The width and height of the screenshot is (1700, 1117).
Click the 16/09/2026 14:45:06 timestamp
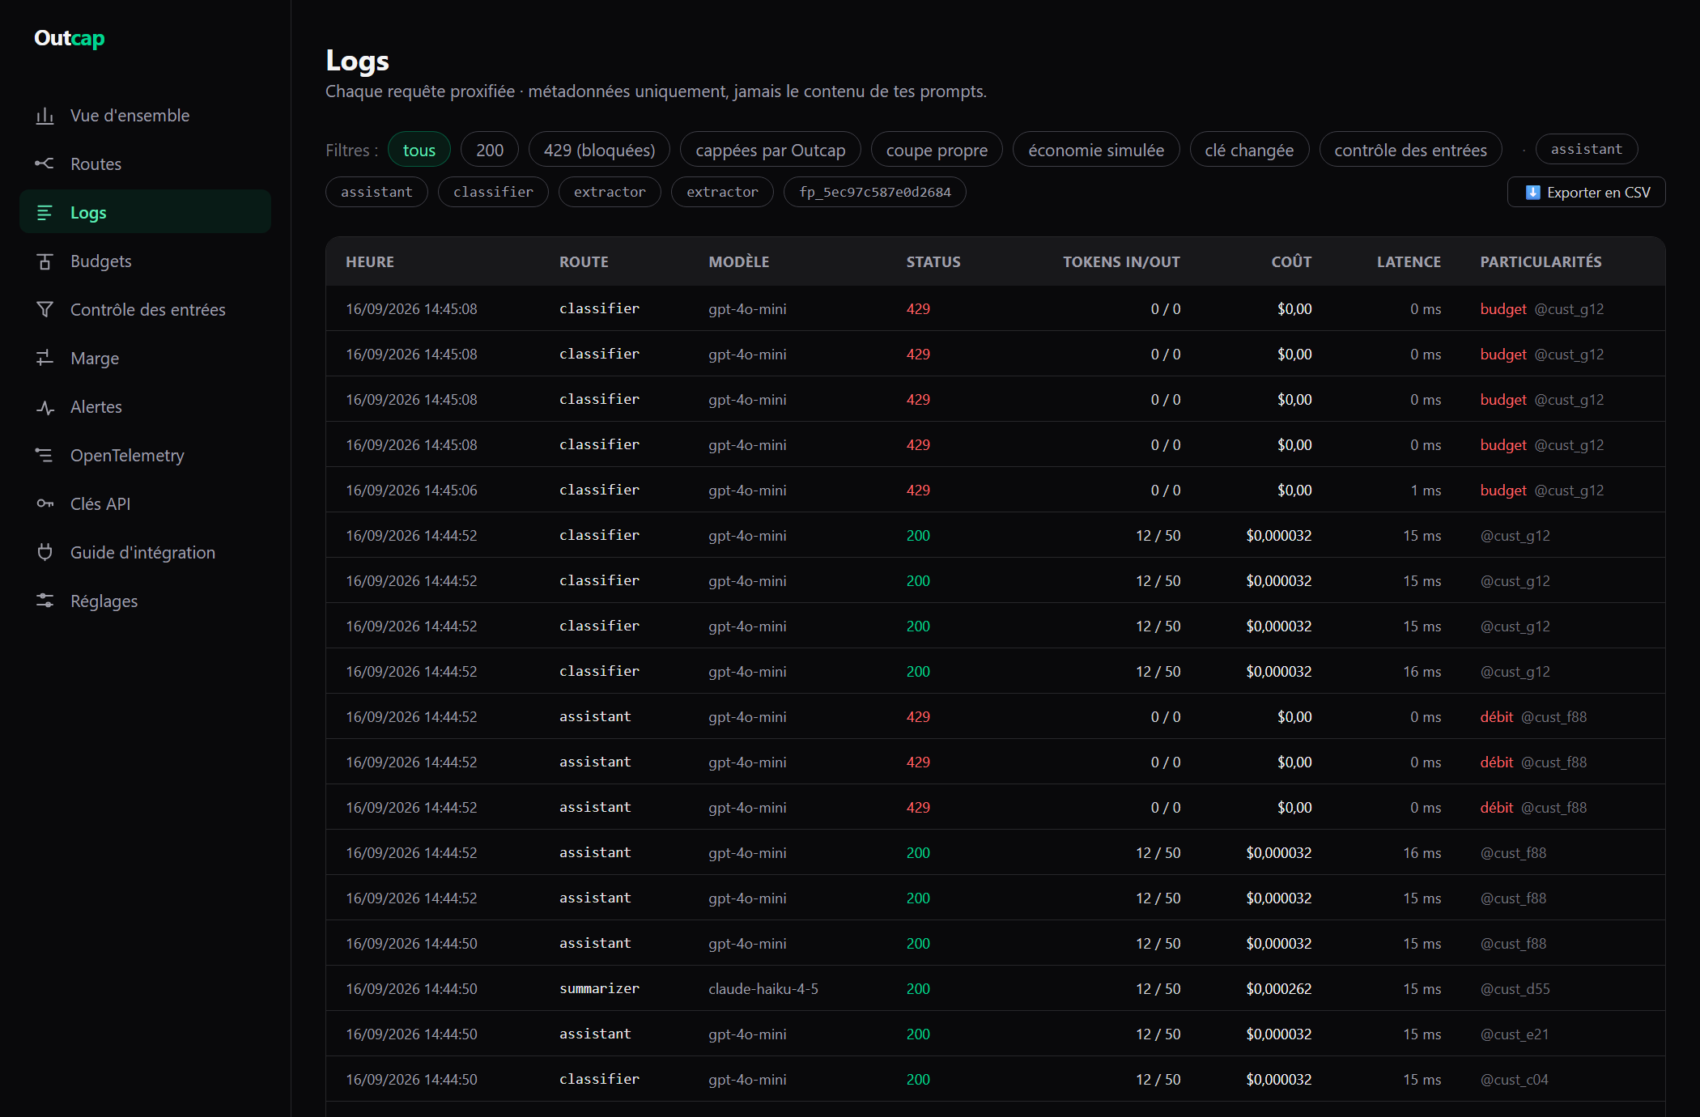[411, 490]
